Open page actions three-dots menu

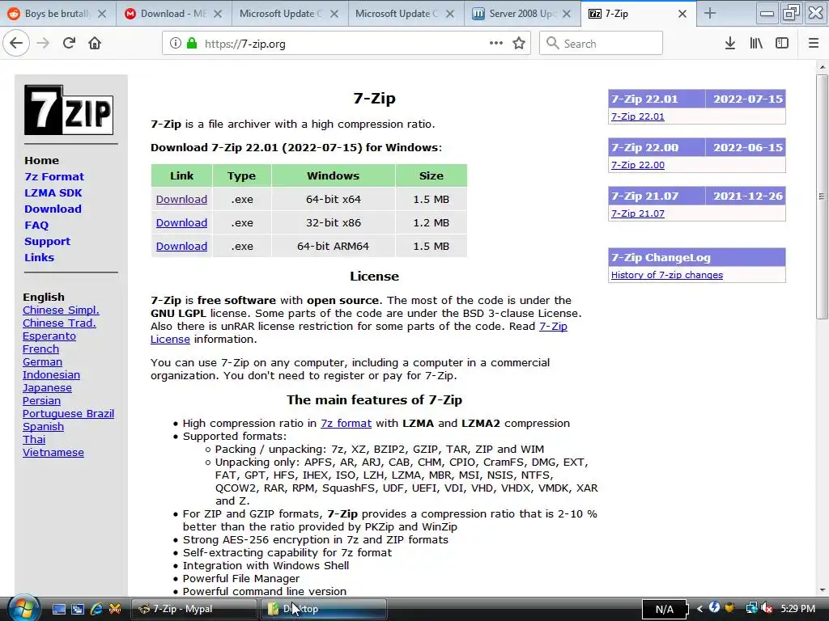point(496,44)
